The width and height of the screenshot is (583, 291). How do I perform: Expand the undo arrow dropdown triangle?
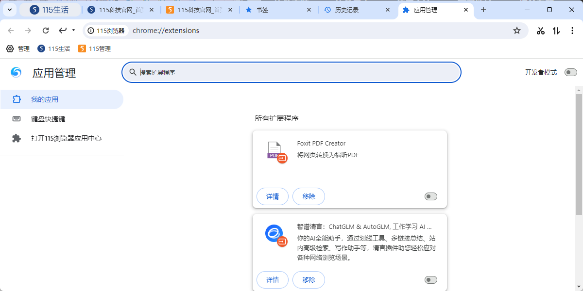pyautogui.click(x=73, y=30)
